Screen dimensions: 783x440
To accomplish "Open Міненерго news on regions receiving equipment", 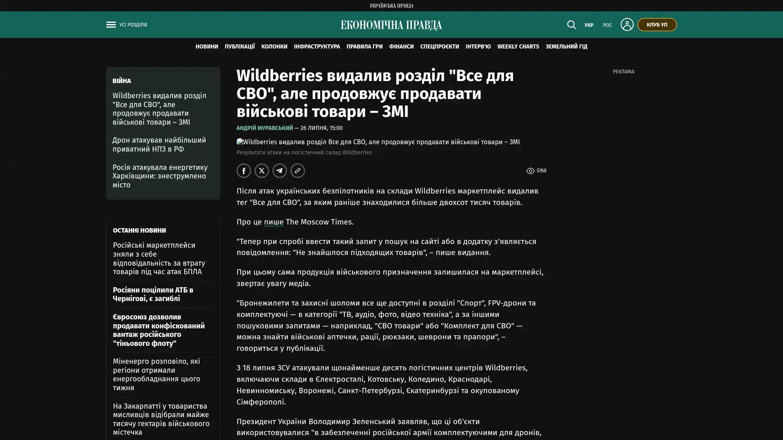I will coord(157,374).
